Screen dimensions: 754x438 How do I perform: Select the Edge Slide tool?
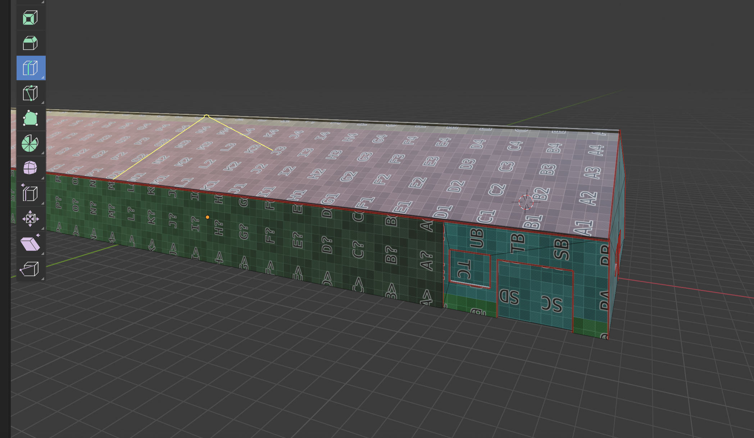tap(31, 193)
